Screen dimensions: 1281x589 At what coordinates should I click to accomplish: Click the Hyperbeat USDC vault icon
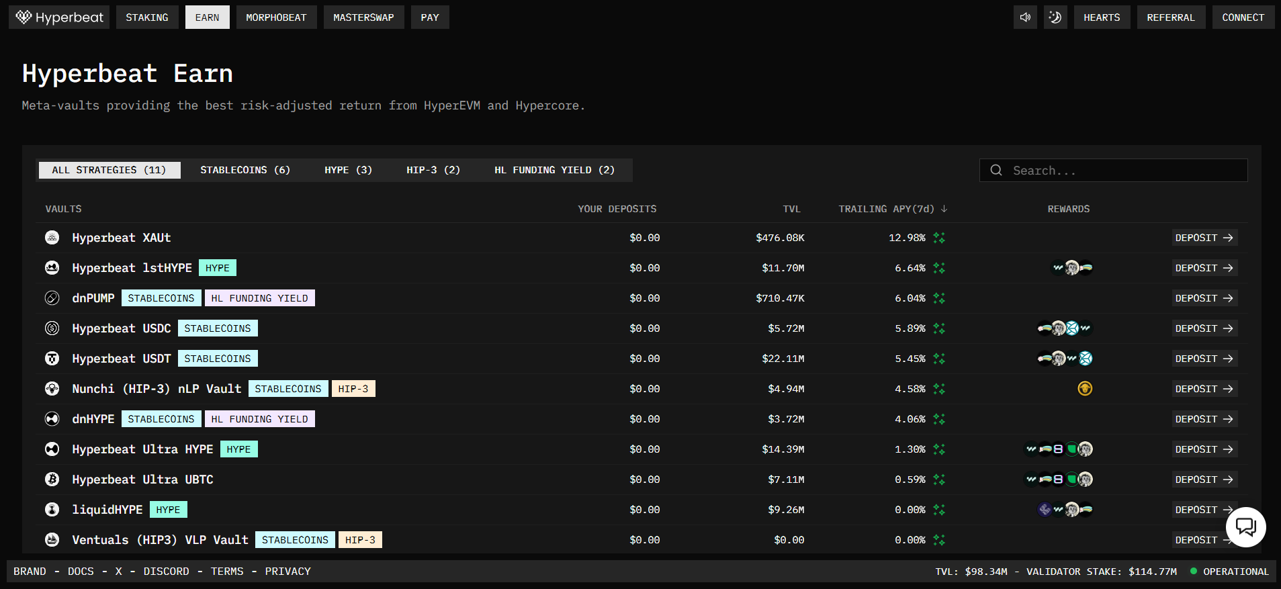click(52, 328)
